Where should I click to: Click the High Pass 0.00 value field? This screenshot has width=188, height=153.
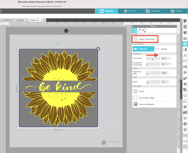(x=164, y=73)
